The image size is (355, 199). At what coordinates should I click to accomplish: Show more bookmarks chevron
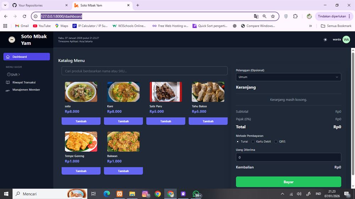310,26
